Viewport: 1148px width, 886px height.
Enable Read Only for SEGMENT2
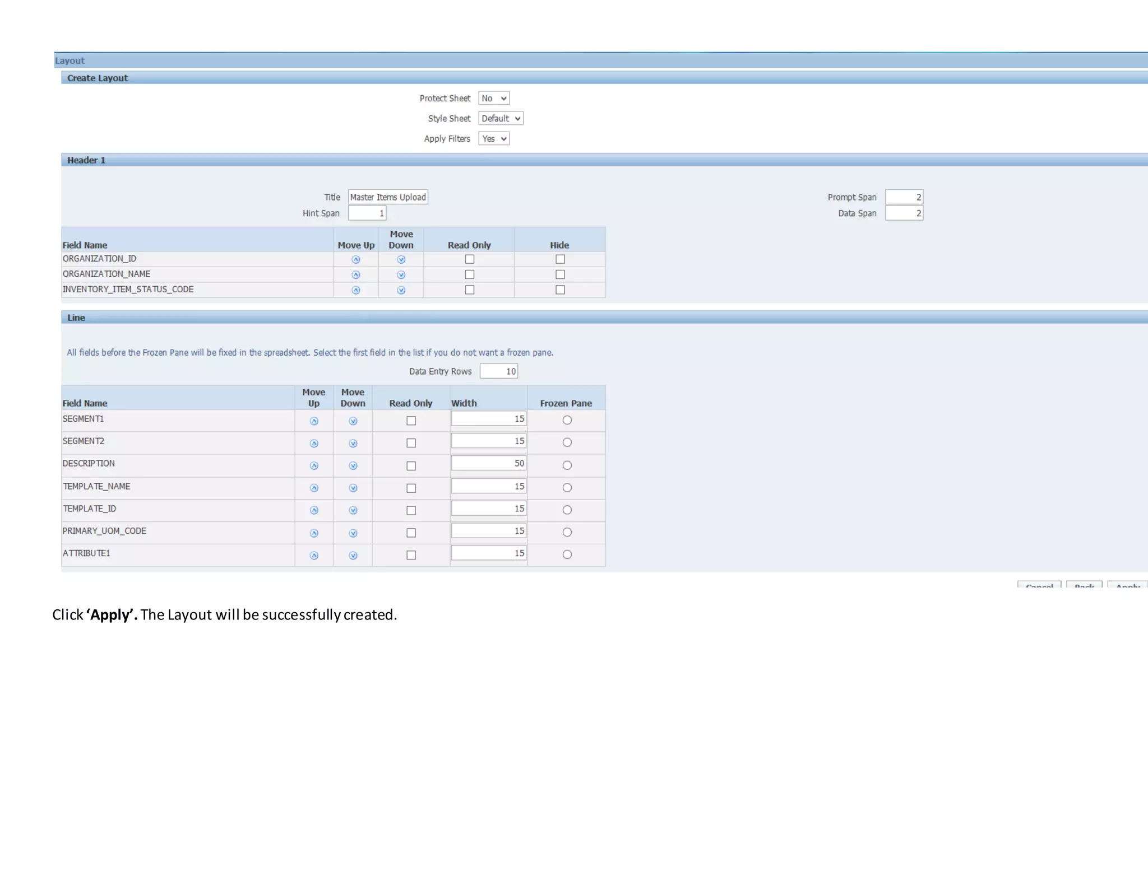click(x=411, y=443)
